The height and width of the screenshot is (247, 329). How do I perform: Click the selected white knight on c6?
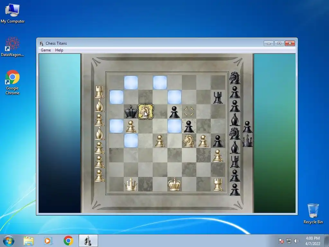coord(145,112)
